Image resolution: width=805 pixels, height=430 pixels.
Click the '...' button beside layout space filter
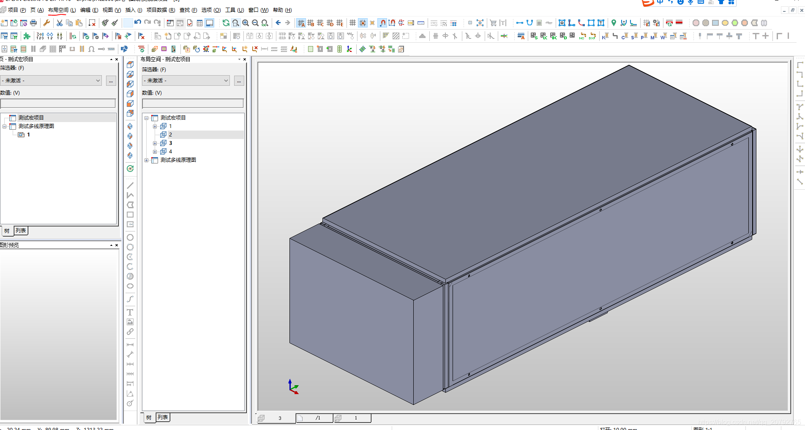tap(239, 81)
